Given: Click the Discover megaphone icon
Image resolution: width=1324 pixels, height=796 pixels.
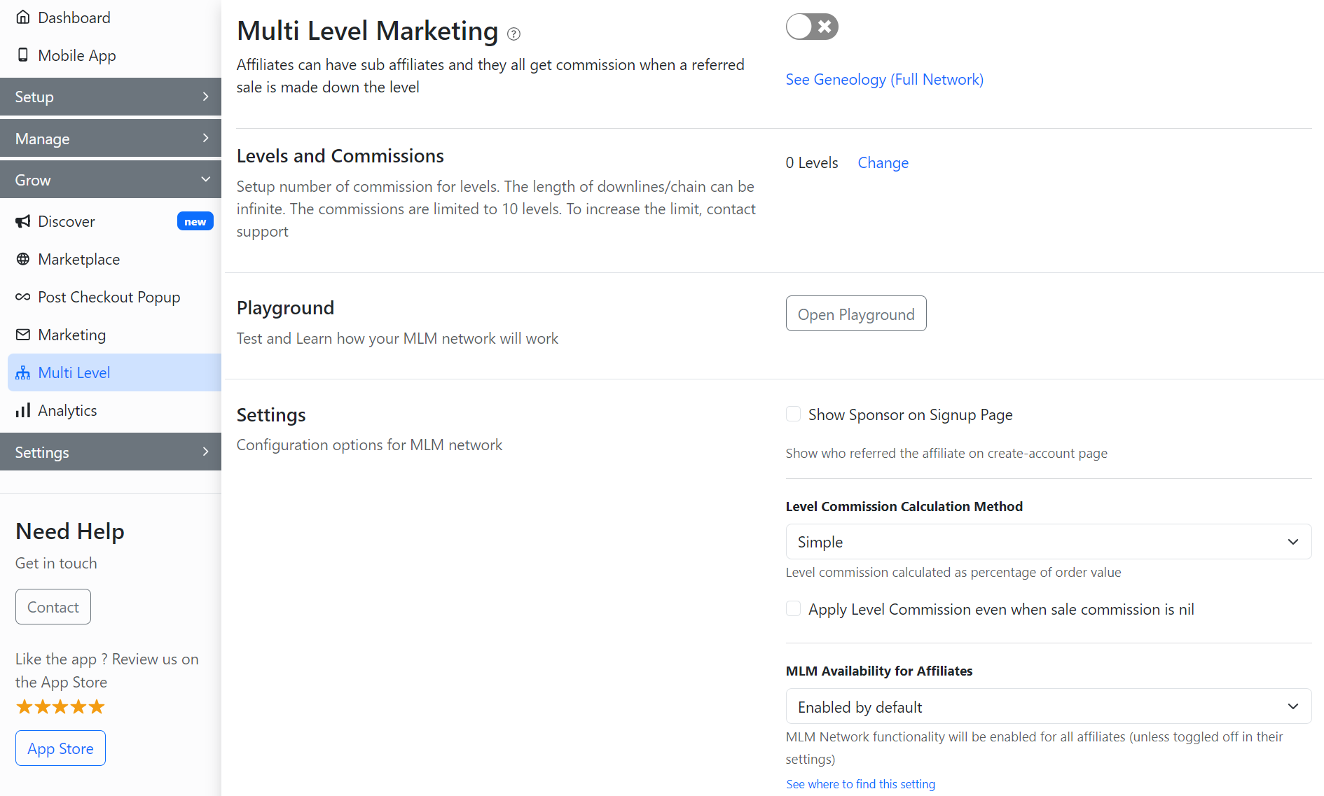Looking at the screenshot, I should pos(23,221).
